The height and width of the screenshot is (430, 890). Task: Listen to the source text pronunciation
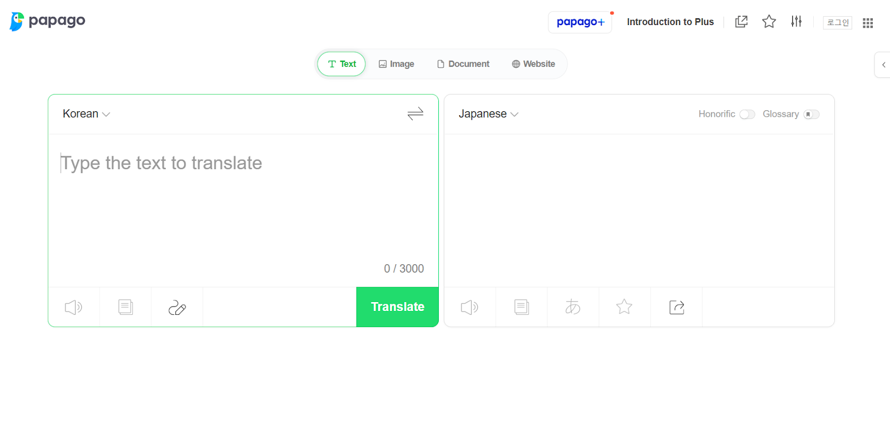pyautogui.click(x=73, y=307)
